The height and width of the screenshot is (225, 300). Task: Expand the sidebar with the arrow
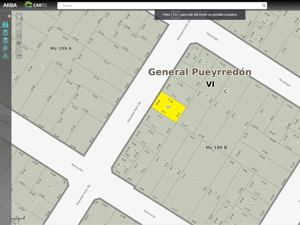9,16
